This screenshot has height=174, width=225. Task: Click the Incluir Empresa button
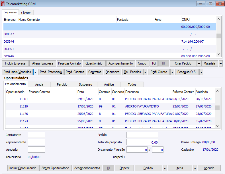[x=15, y=63]
